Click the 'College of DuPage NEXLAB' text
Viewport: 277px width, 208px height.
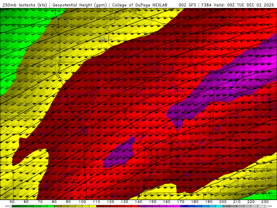tap(140, 5)
